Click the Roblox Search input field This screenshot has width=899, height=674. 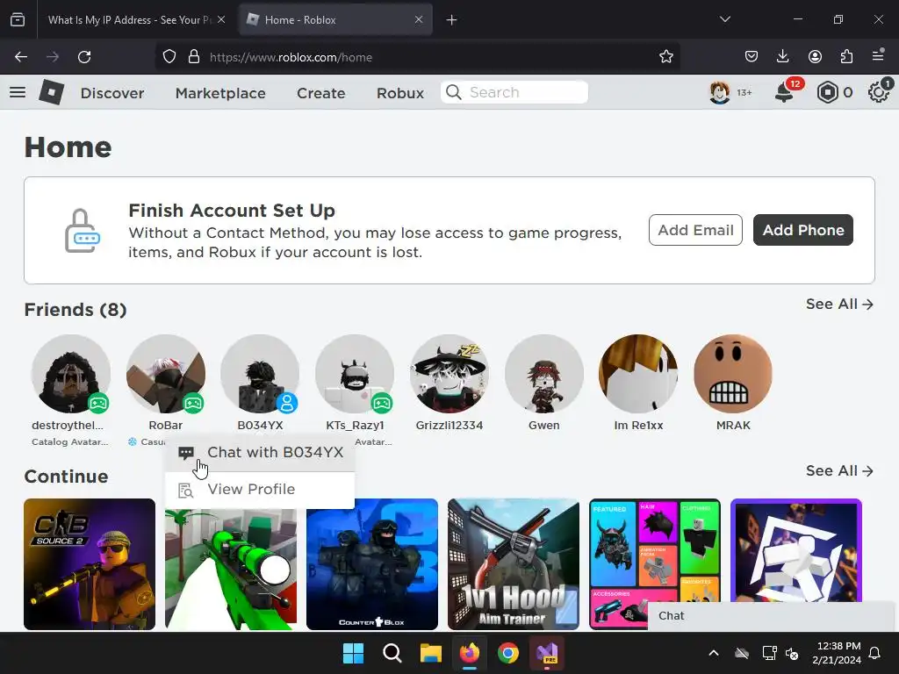[x=514, y=92]
